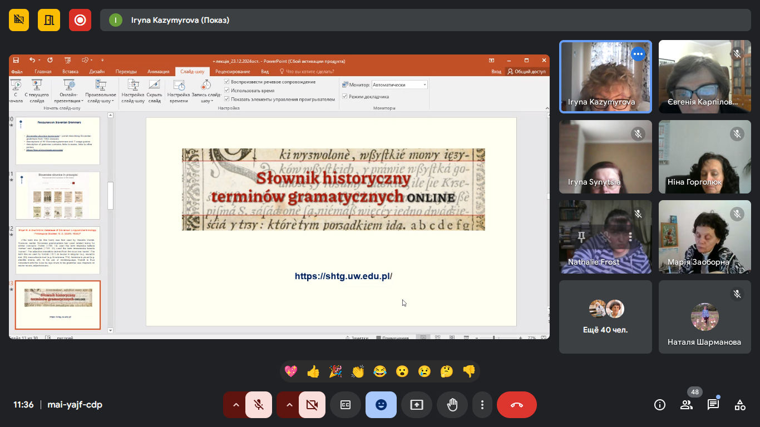The width and height of the screenshot is (760, 427).
Task: Toggle Воспроизвести речевое сопровождение checkbox
Action: 227,82
